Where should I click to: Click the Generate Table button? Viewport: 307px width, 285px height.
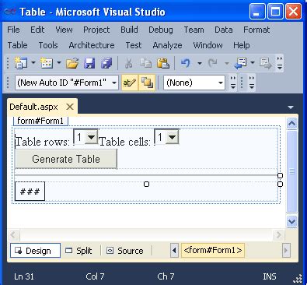pos(66,159)
